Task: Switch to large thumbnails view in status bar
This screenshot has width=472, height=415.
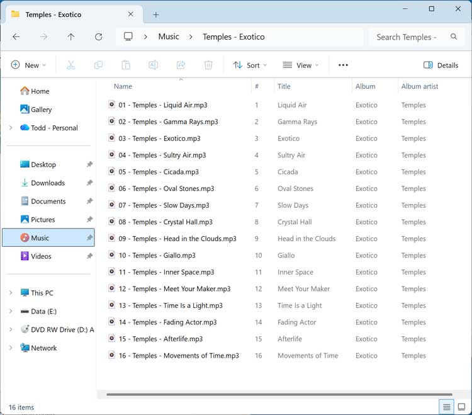Action: [x=461, y=407]
